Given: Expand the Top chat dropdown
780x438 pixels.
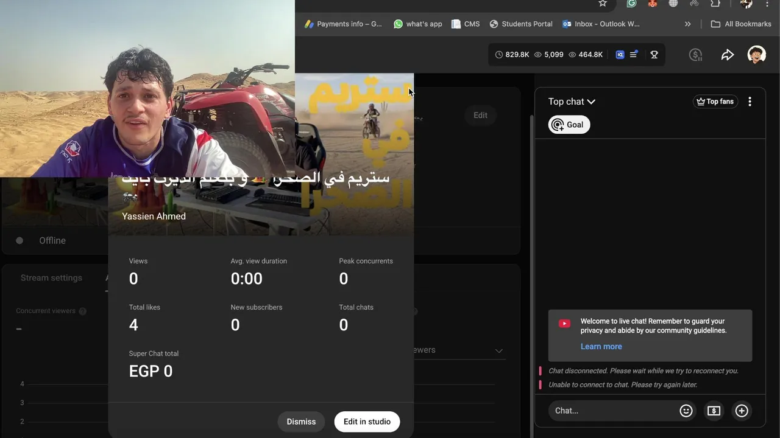Looking at the screenshot, I should [572, 102].
